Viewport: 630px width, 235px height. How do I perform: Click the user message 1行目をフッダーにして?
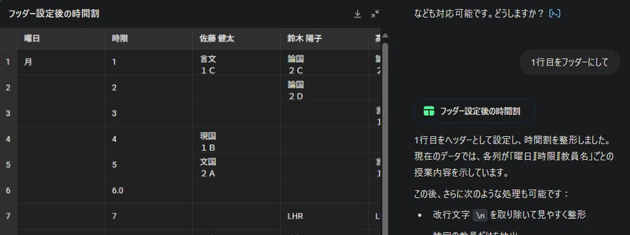[570, 62]
